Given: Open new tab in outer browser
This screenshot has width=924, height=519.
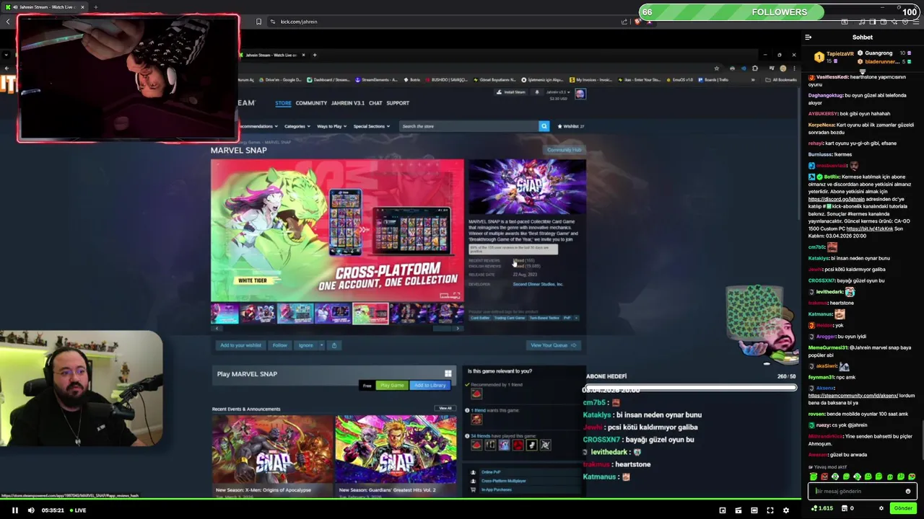Looking at the screenshot, I should coord(96,7).
